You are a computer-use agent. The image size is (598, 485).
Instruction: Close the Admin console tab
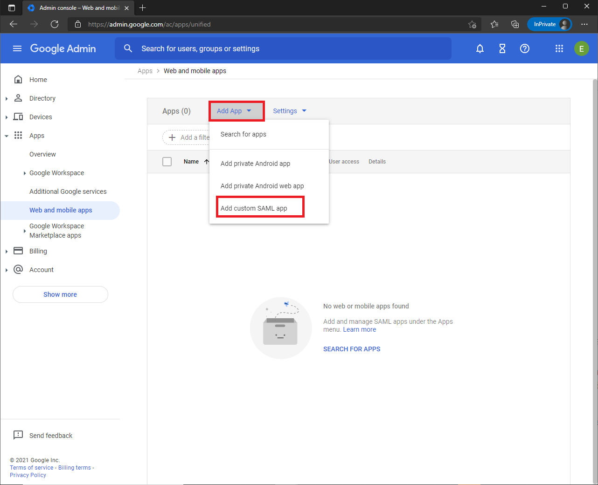126,8
